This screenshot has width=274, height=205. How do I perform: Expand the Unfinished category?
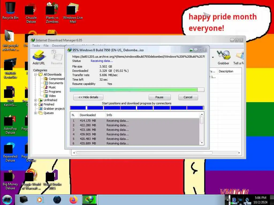click(36, 100)
